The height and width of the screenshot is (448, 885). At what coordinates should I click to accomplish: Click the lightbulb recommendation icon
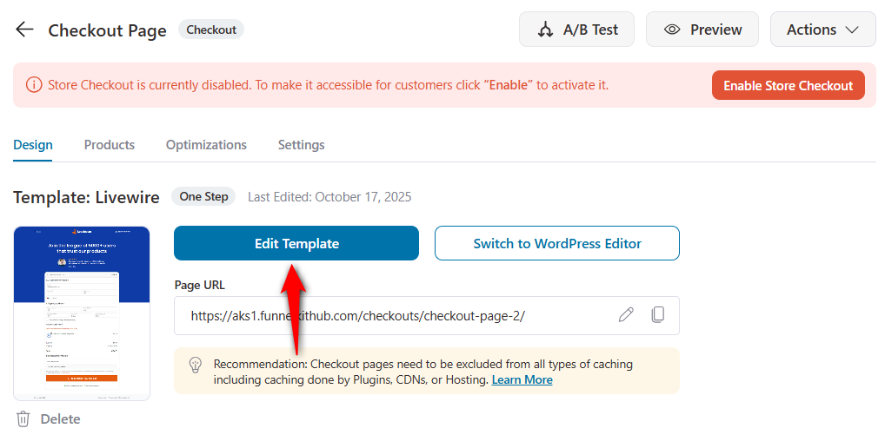(x=196, y=365)
